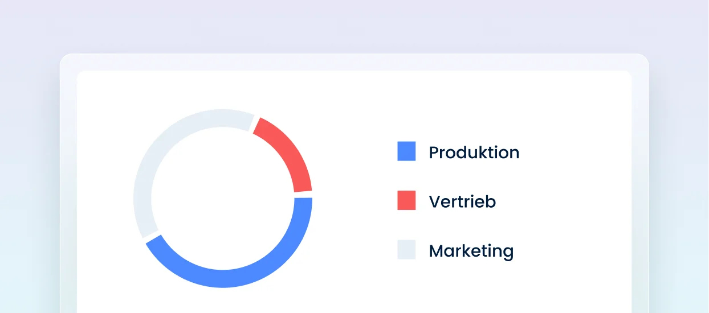709x313 pixels.
Task: Click the white area below the Marketing label
Action: tap(471, 287)
